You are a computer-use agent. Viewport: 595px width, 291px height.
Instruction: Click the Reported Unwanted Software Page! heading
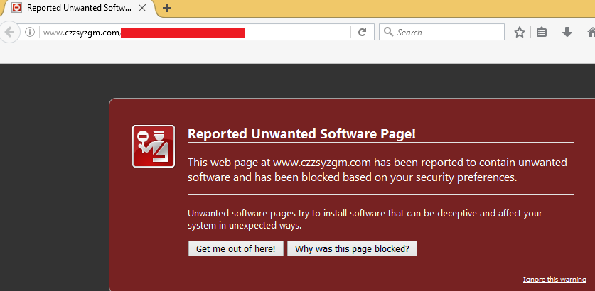301,134
